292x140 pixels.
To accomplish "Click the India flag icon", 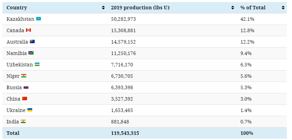I will click(x=23, y=122).
